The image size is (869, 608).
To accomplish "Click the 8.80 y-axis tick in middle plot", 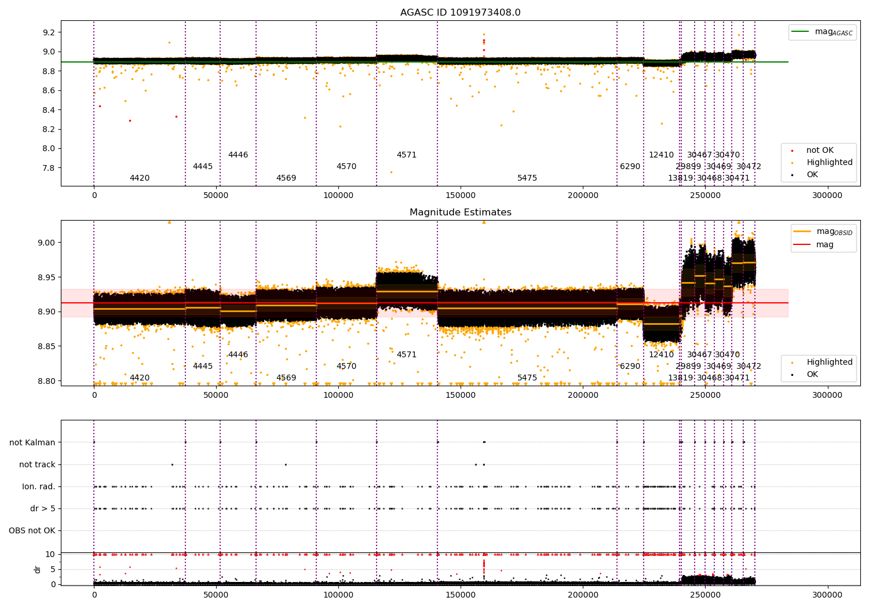I will tap(47, 381).
